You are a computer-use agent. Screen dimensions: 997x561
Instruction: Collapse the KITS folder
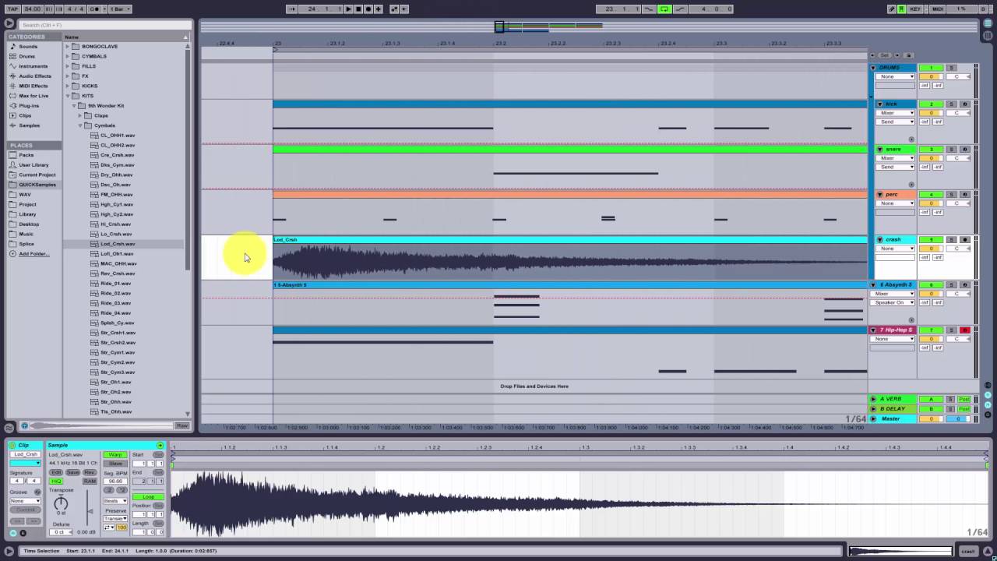[67, 96]
